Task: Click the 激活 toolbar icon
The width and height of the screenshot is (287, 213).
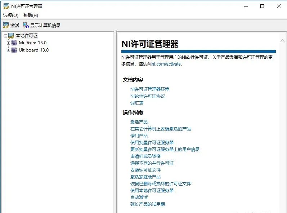Action: 6,25
